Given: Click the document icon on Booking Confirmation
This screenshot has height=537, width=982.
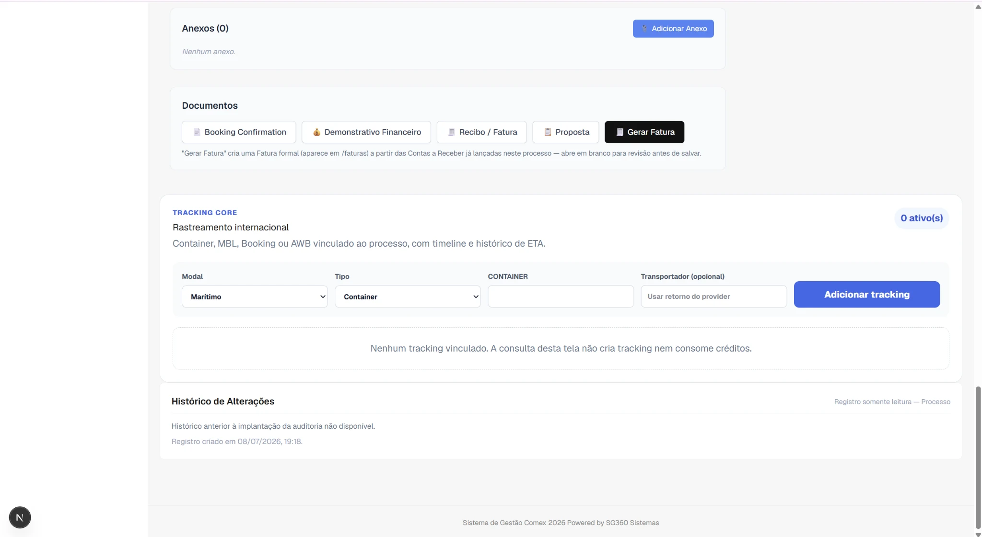Looking at the screenshot, I should (x=197, y=132).
